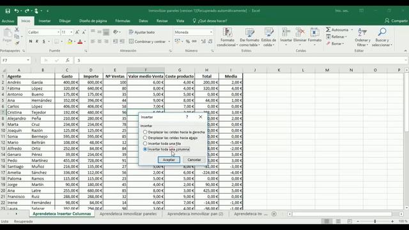
Task: Switch to the Insertar ribbon tab
Action: [x=45, y=21]
